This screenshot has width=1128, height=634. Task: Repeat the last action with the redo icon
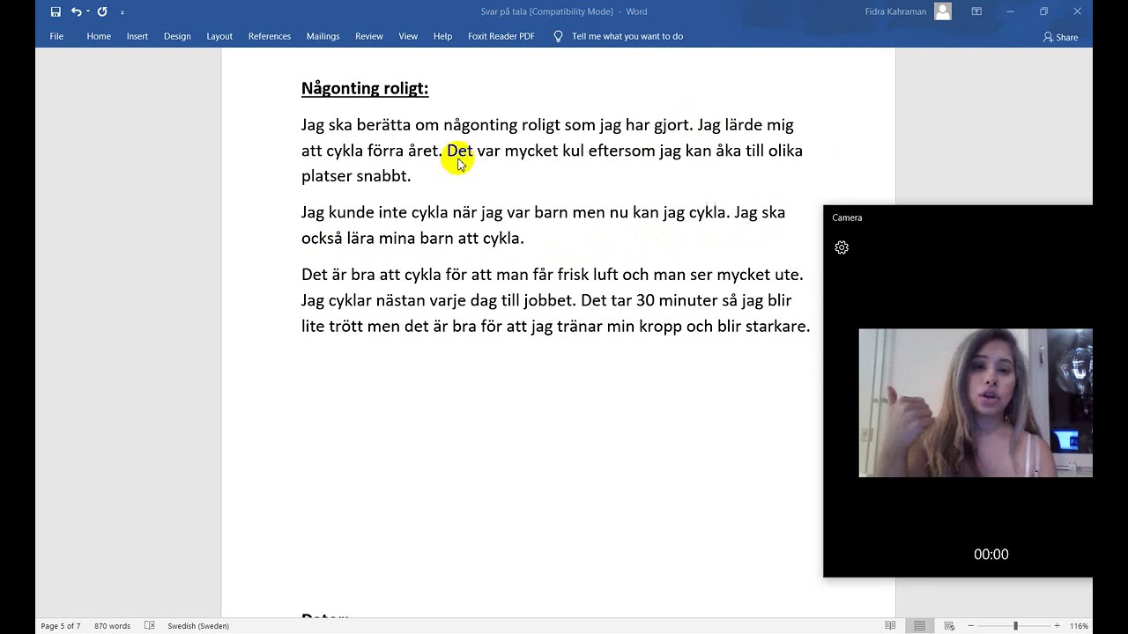point(102,11)
